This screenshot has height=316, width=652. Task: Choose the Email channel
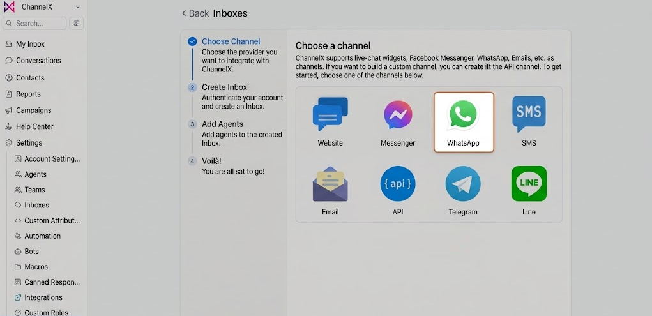330,190
